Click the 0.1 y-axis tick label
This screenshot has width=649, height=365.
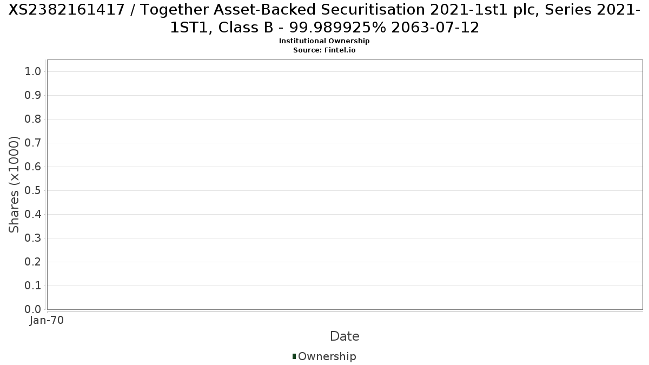34,286
